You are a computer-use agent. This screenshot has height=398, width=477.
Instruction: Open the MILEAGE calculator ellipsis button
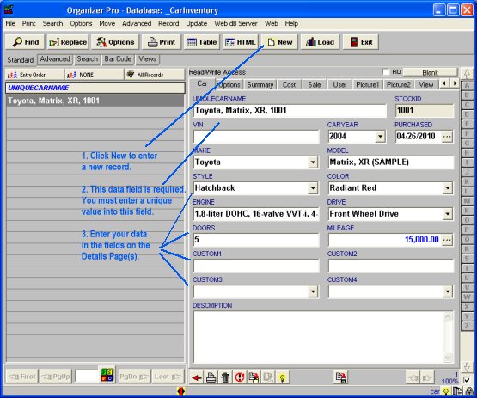pos(447,240)
